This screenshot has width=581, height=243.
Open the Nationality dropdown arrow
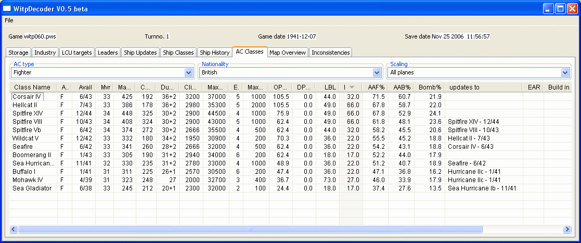(377, 73)
